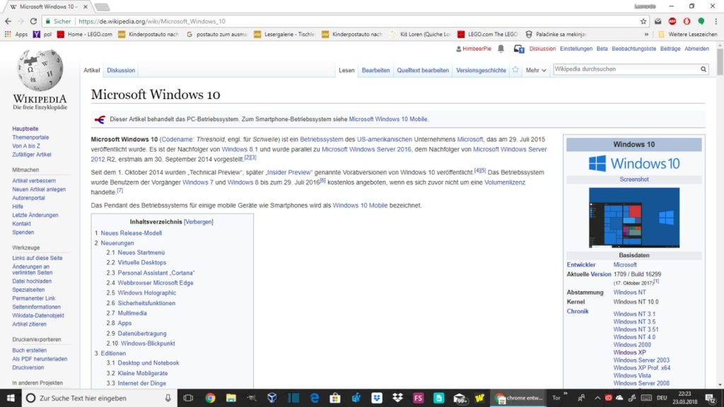Open the Beobachtungsliste link

(633, 49)
